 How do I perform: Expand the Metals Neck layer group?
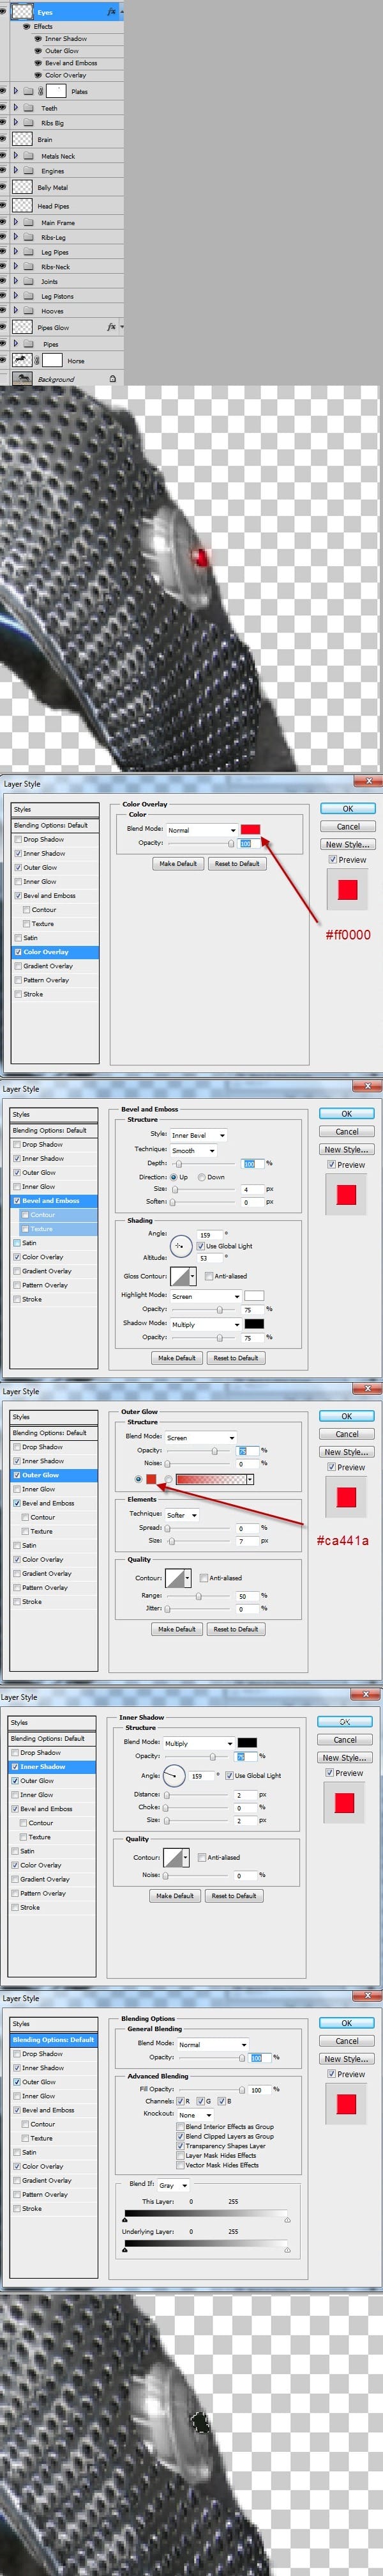point(15,156)
